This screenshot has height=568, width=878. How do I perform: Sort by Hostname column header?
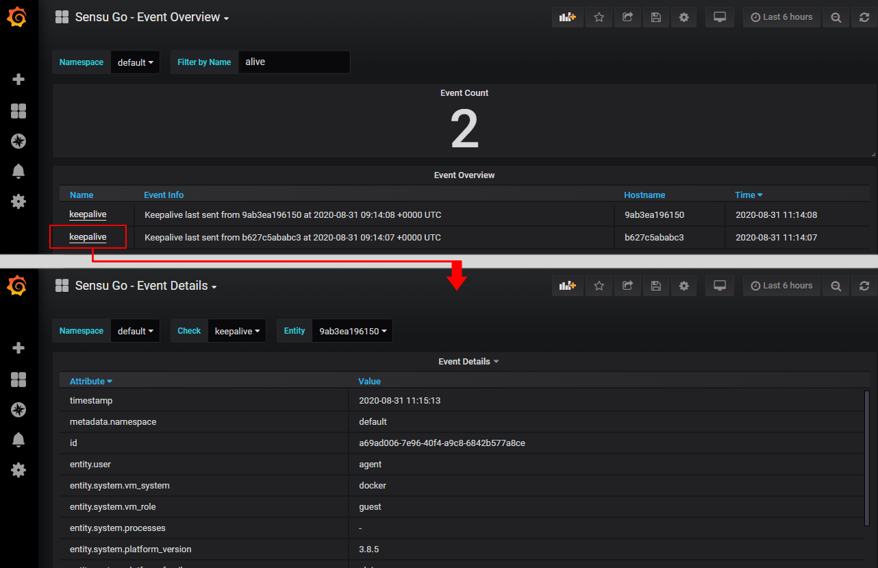point(644,195)
